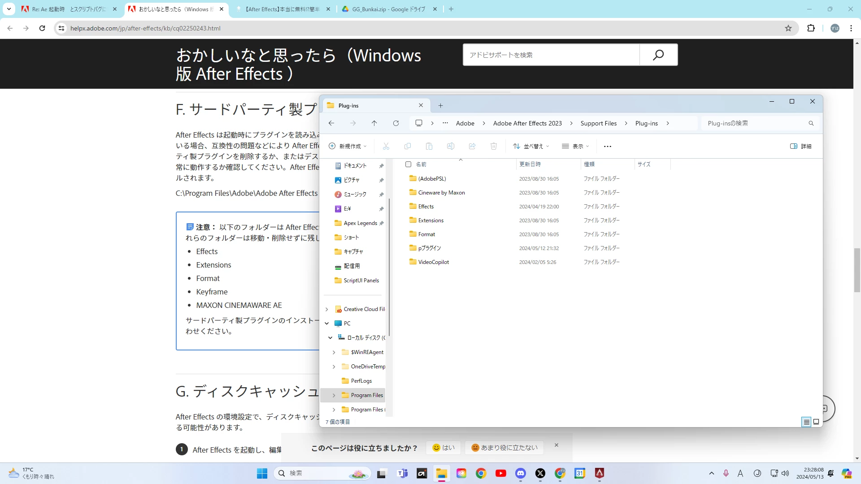Click the Explorer back arrow
This screenshot has height=484, width=861.
331,123
